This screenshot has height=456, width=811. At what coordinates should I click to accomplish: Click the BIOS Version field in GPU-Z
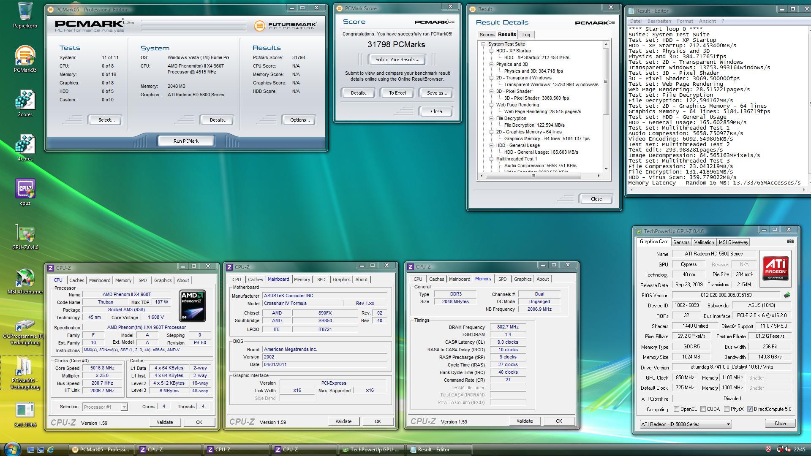tap(726, 295)
